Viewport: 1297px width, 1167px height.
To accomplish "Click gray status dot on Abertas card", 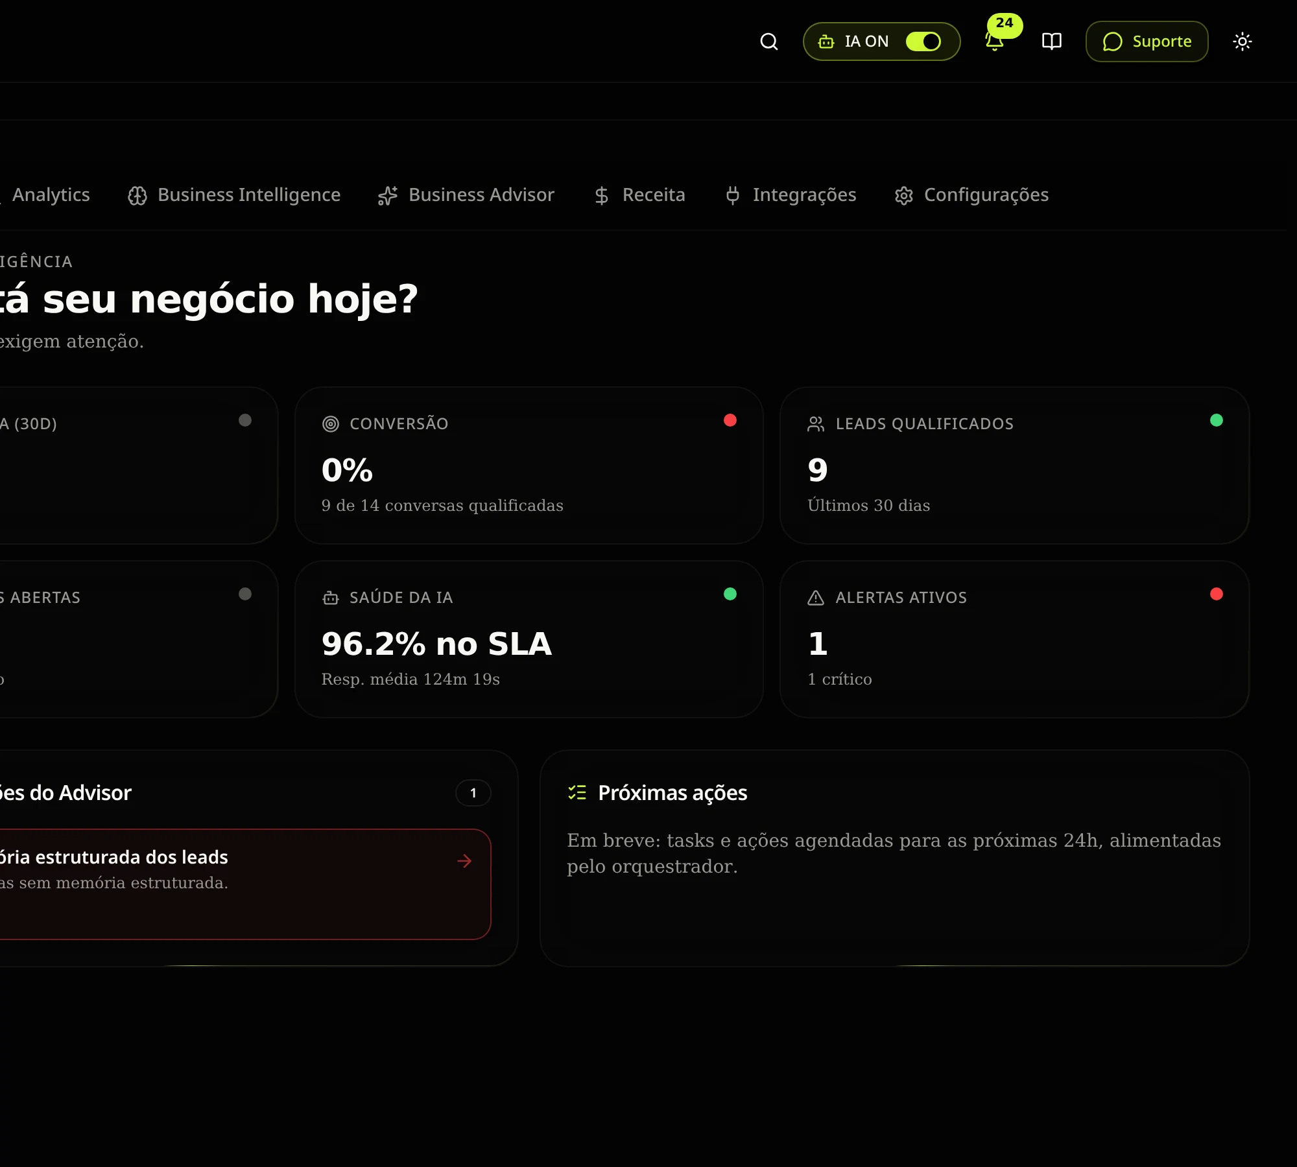I will tap(245, 594).
